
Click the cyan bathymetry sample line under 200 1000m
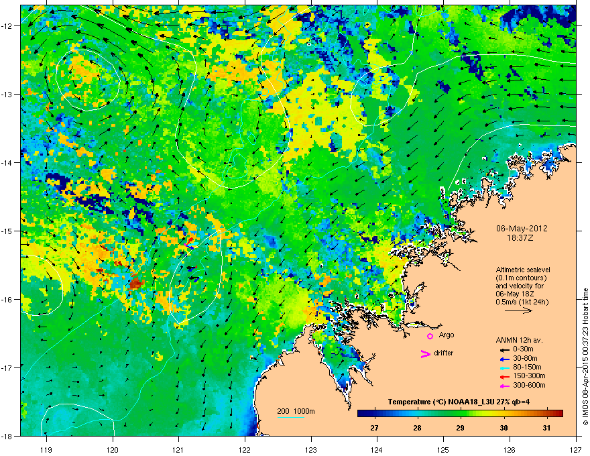click(291, 417)
